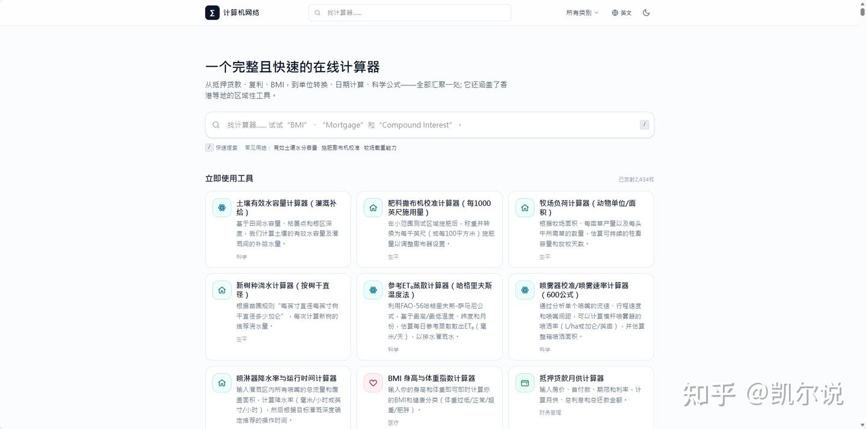866x429 pixels.
Task: Click 生平 tag on 牧场负荷 card
Action: (545, 257)
